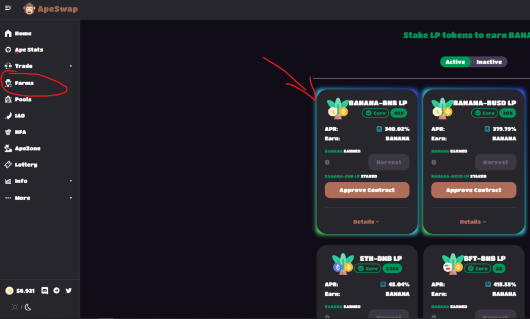The height and width of the screenshot is (319, 530).
Task: Click Approve Contract for BANANA-BNB LP
Action: [367, 190]
